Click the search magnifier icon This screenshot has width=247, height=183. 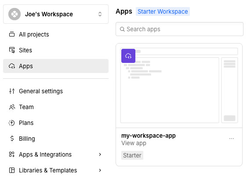(x=122, y=29)
